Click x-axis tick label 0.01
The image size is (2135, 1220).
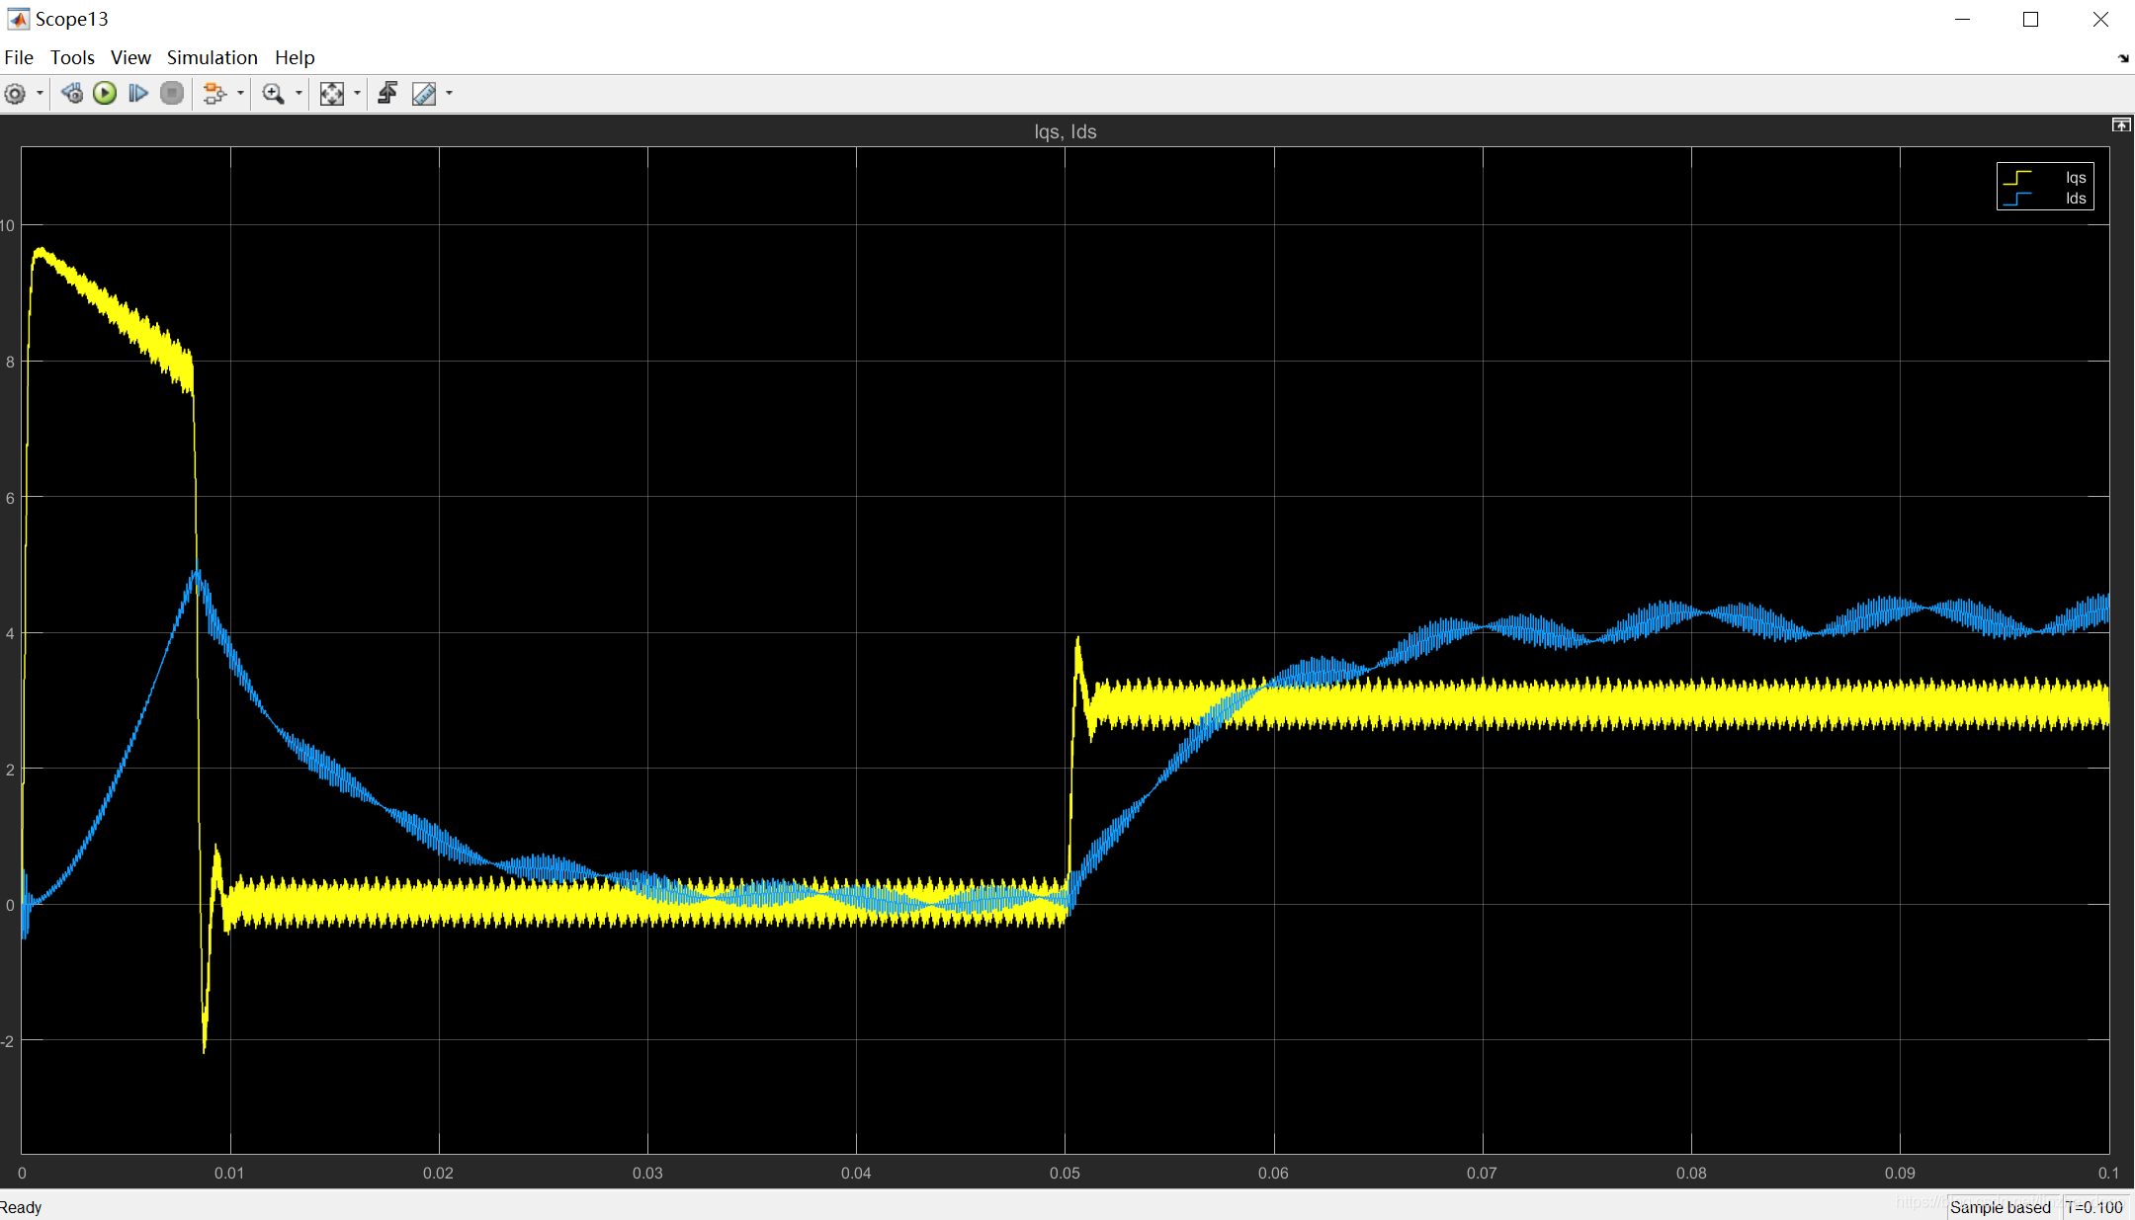[229, 1173]
